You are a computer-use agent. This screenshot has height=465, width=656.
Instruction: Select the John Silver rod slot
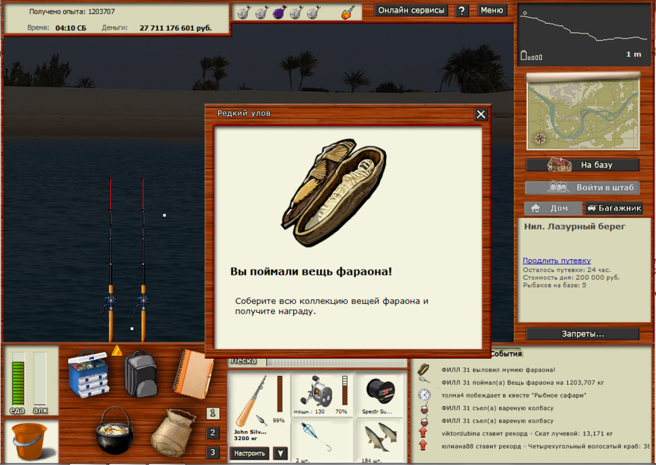pyautogui.click(x=259, y=408)
